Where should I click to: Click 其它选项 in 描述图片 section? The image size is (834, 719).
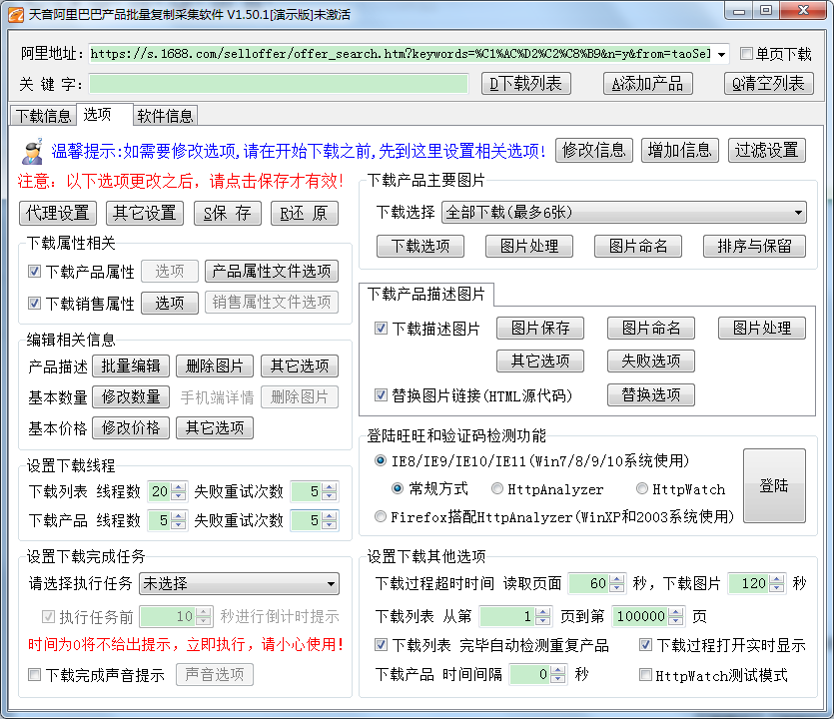click(x=540, y=361)
